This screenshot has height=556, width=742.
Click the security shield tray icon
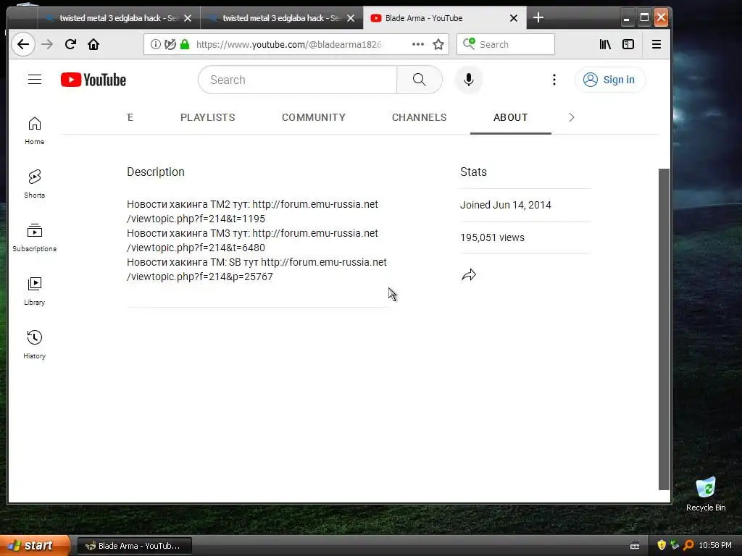[662, 545]
